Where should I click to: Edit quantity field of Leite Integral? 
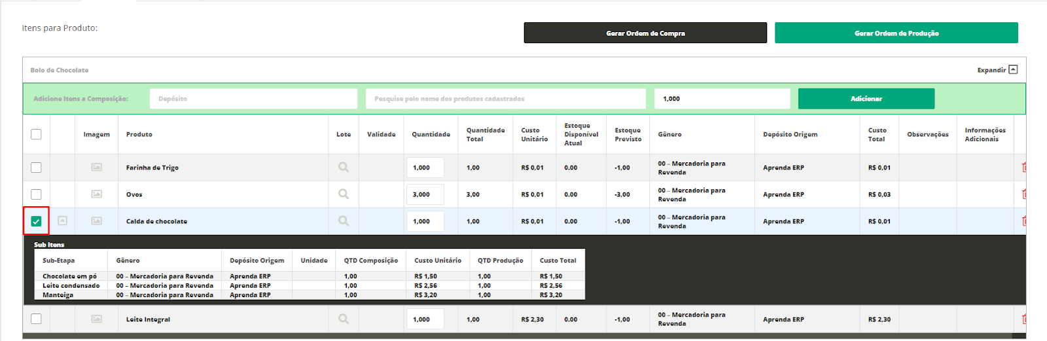425,319
